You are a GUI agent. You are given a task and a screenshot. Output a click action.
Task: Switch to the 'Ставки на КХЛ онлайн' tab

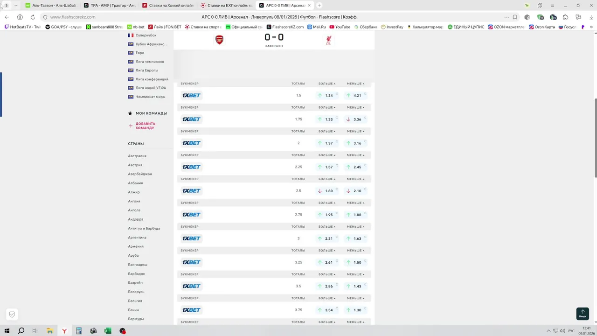tap(226, 6)
